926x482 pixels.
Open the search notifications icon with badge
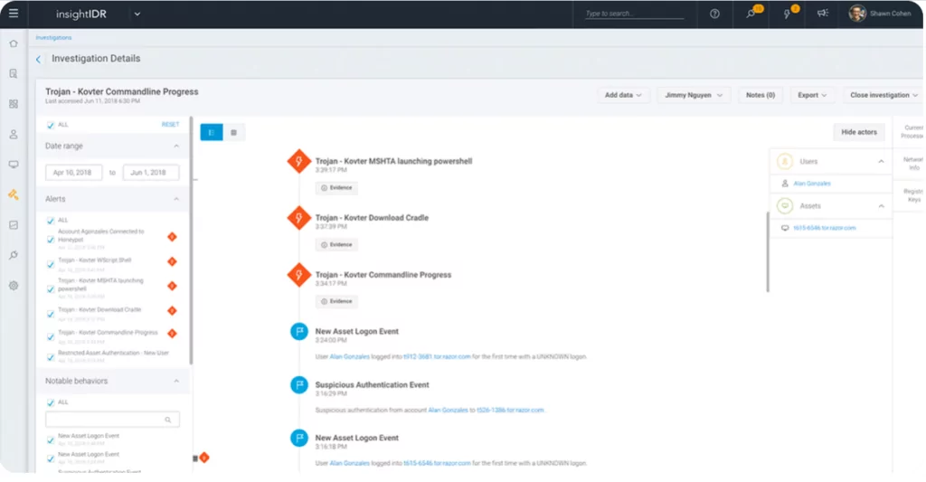point(751,13)
